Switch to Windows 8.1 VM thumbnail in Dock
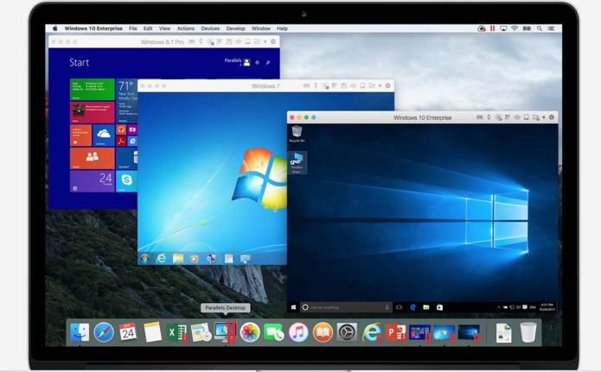This screenshot has height=372, width=601. click(419, 332)
